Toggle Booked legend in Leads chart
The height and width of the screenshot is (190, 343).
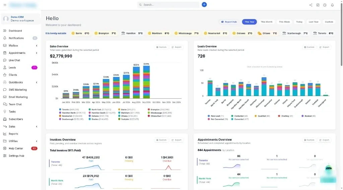(x=308, y=116)
